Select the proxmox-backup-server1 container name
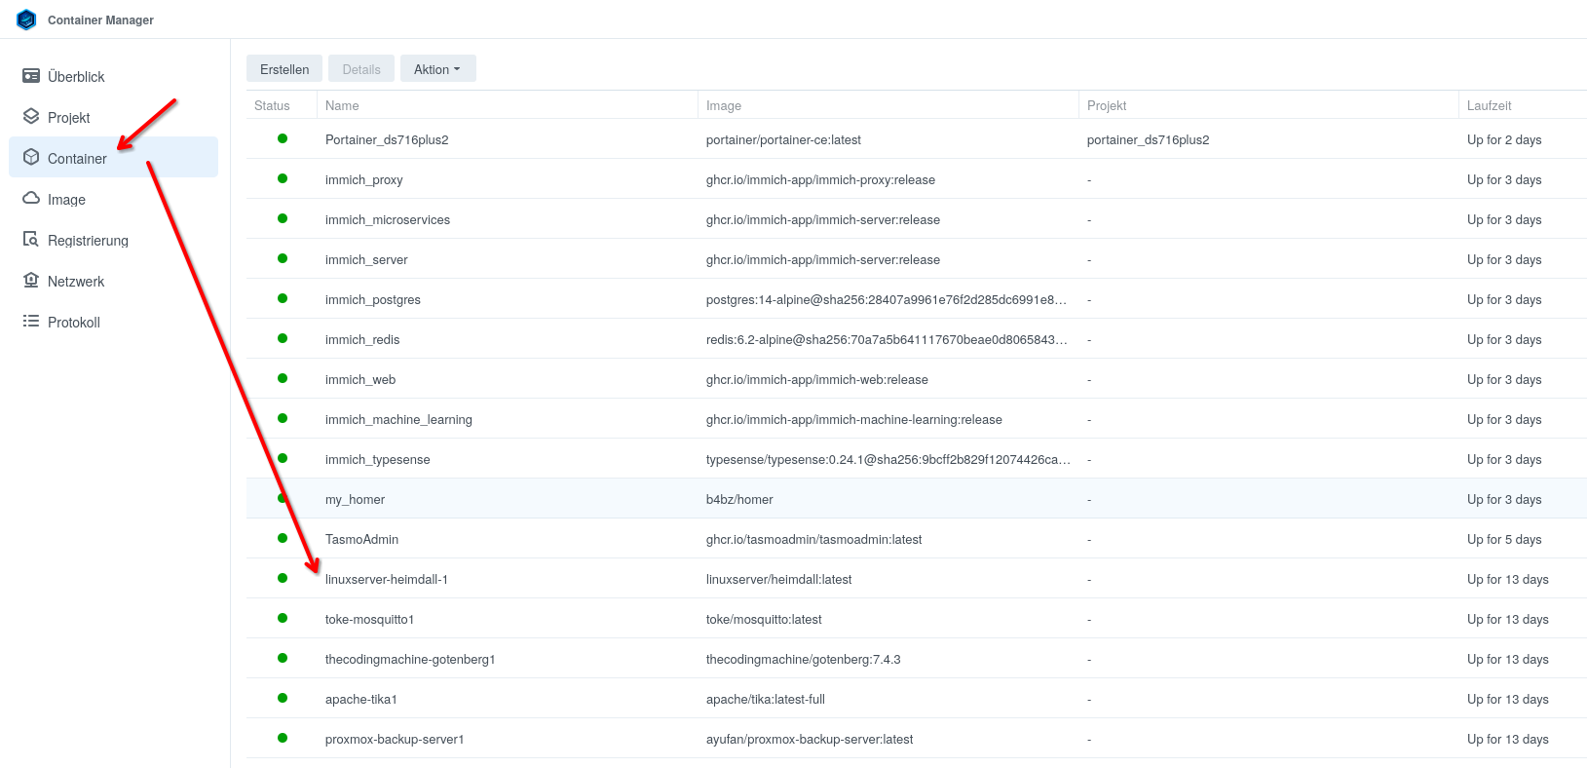Image resolution: width=1587 pixels, height=768 pixels. tap(395, 739)
